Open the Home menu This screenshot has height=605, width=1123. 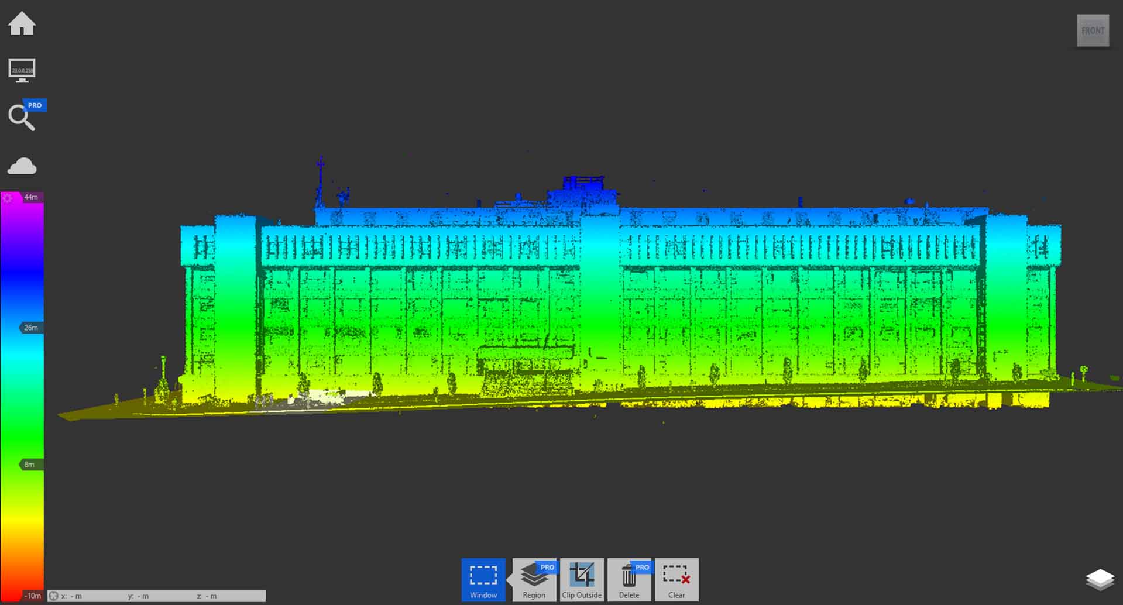(x=22, y=24)
